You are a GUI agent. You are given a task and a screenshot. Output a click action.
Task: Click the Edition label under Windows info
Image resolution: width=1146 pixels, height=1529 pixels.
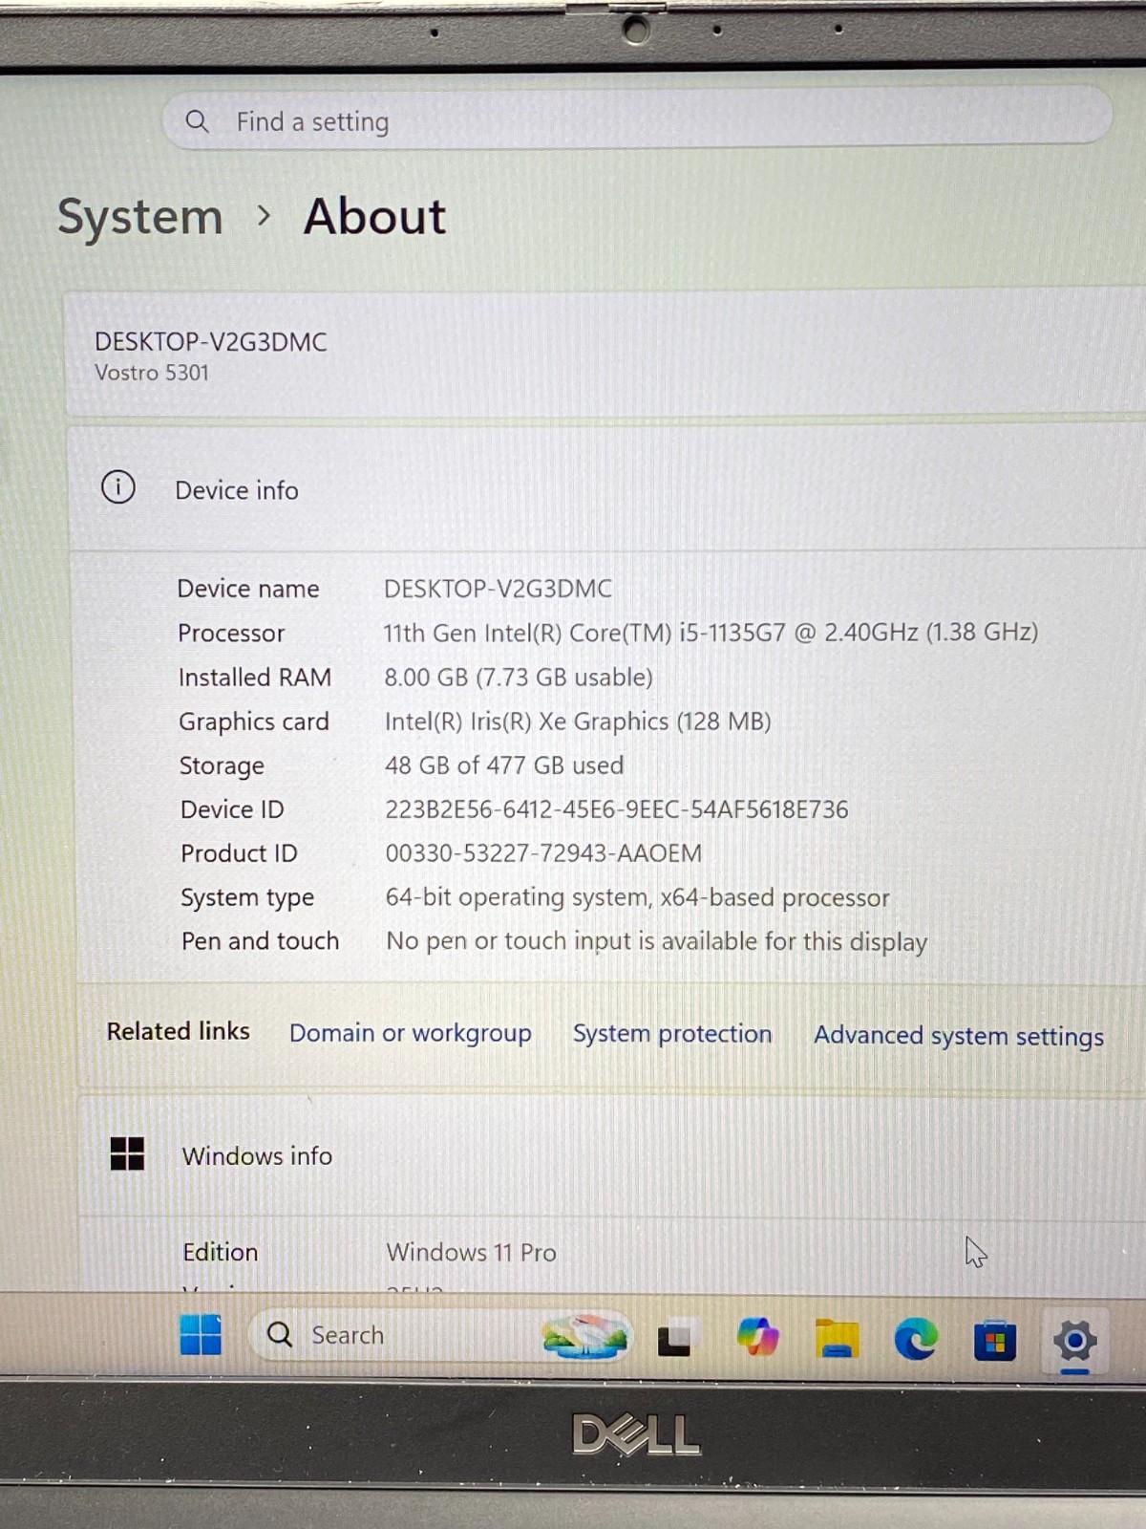coord(221,1252)
